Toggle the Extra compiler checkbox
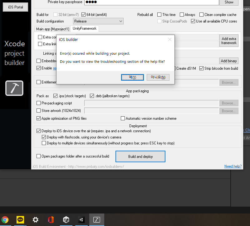250x226 pixels. pos(40,37)
